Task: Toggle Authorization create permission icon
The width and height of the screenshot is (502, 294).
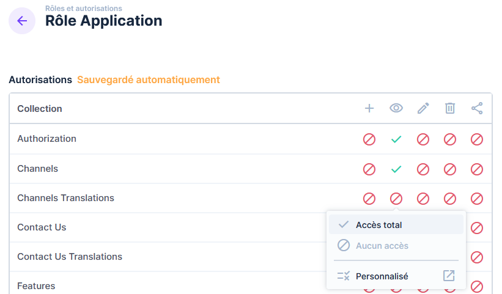Action: click(369, 139)
